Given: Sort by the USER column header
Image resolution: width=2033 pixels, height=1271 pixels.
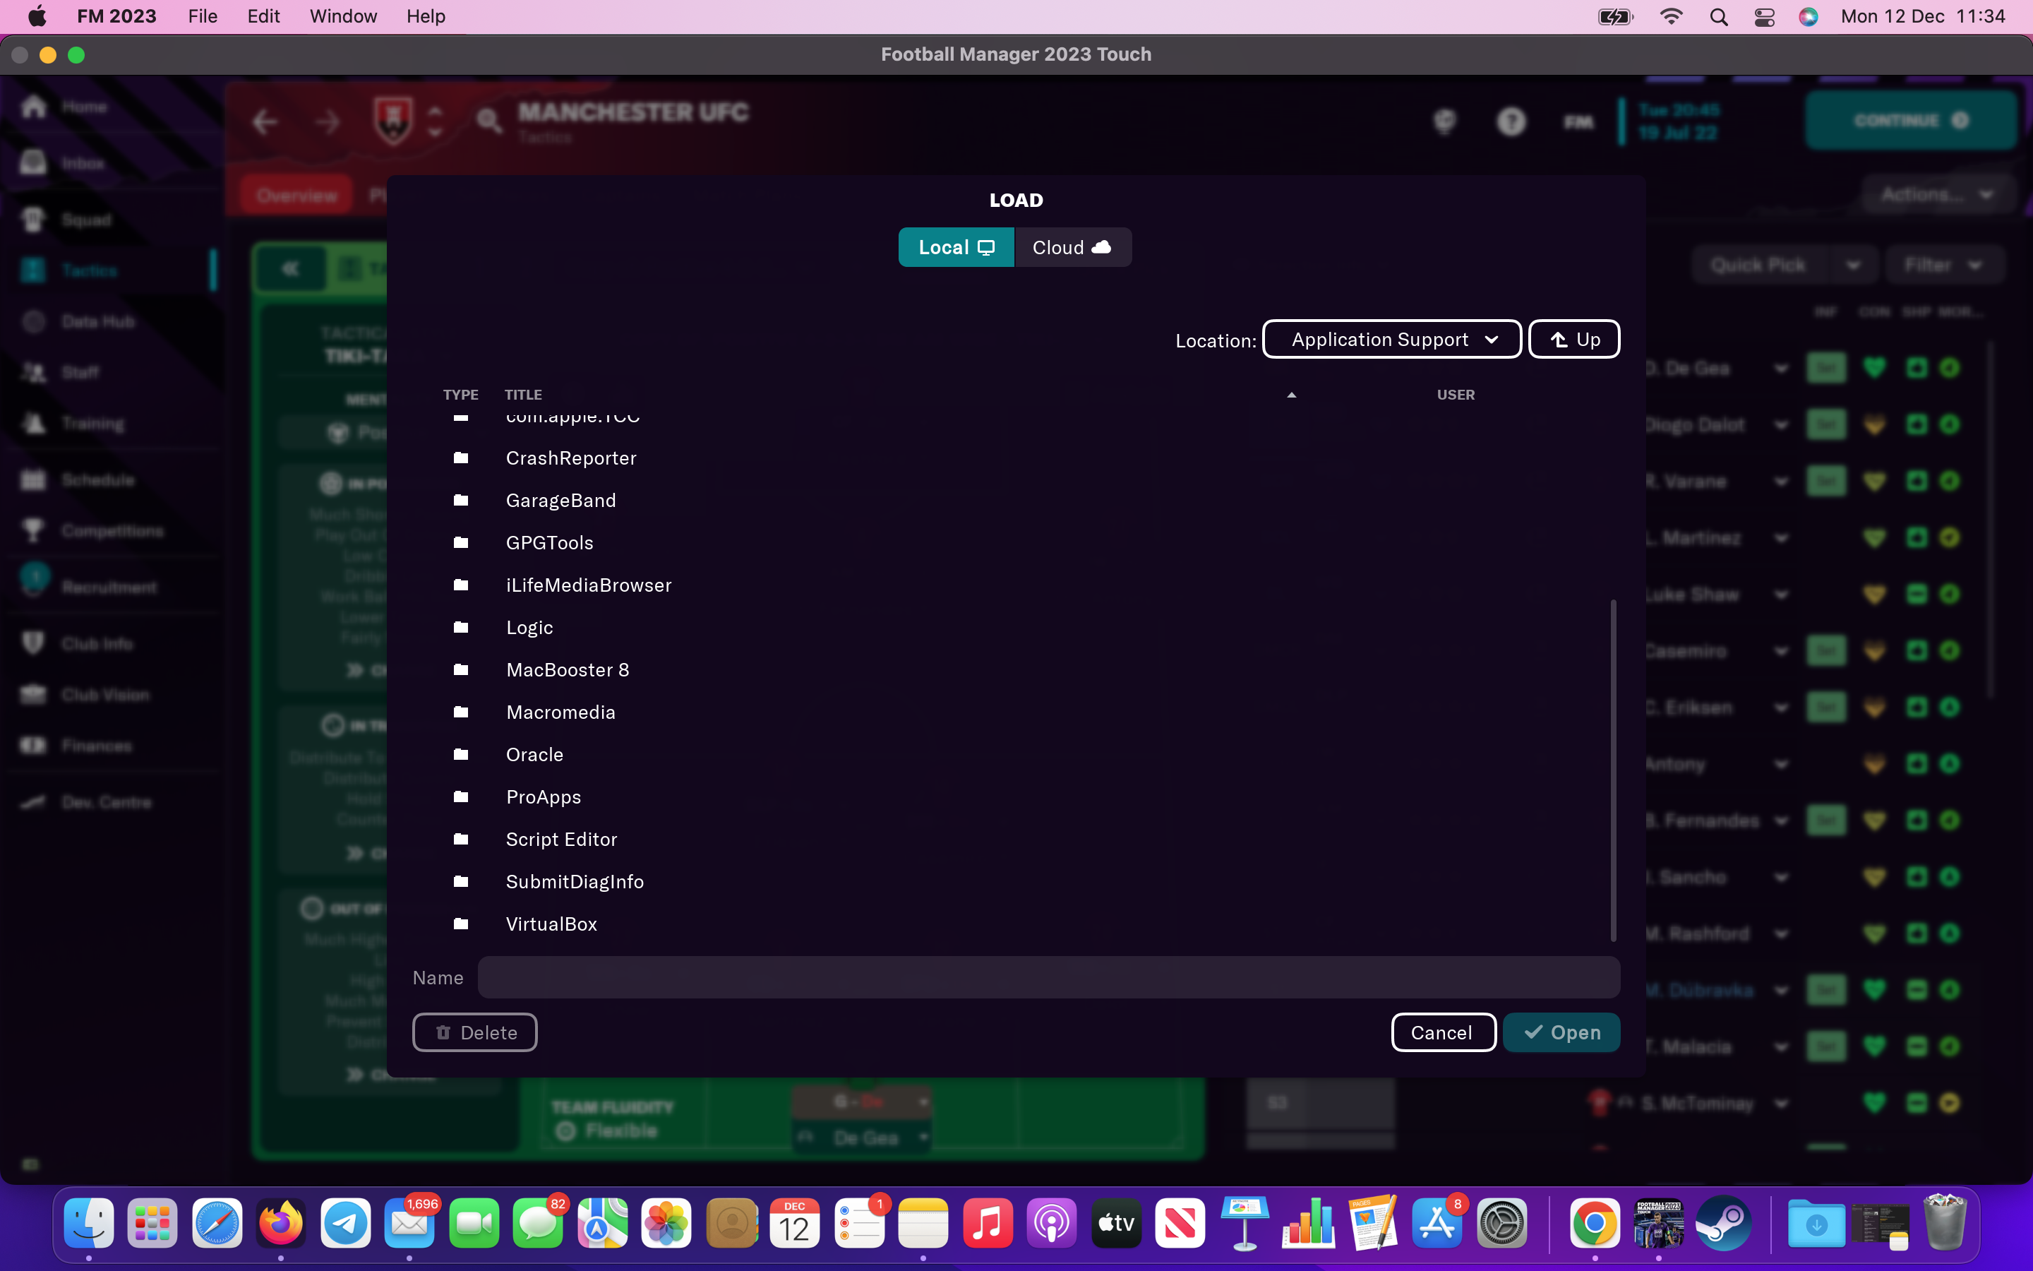Looking at the screenshot, I should coord(1456,395).
